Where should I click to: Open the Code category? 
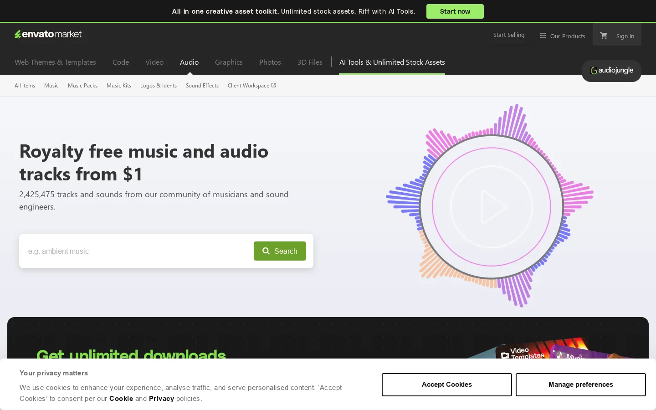coord(121,62)
